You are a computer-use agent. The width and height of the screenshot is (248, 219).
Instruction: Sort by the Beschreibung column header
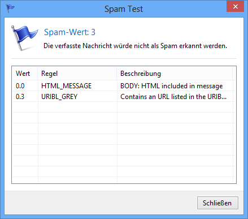[175, 74]
